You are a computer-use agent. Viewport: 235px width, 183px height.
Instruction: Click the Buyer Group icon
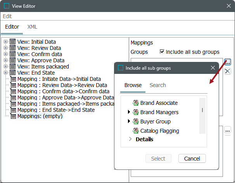tap(136, 121)
